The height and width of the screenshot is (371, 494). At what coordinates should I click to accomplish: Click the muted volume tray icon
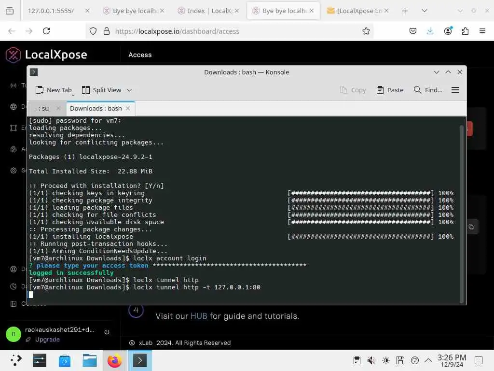coord(371,360)
